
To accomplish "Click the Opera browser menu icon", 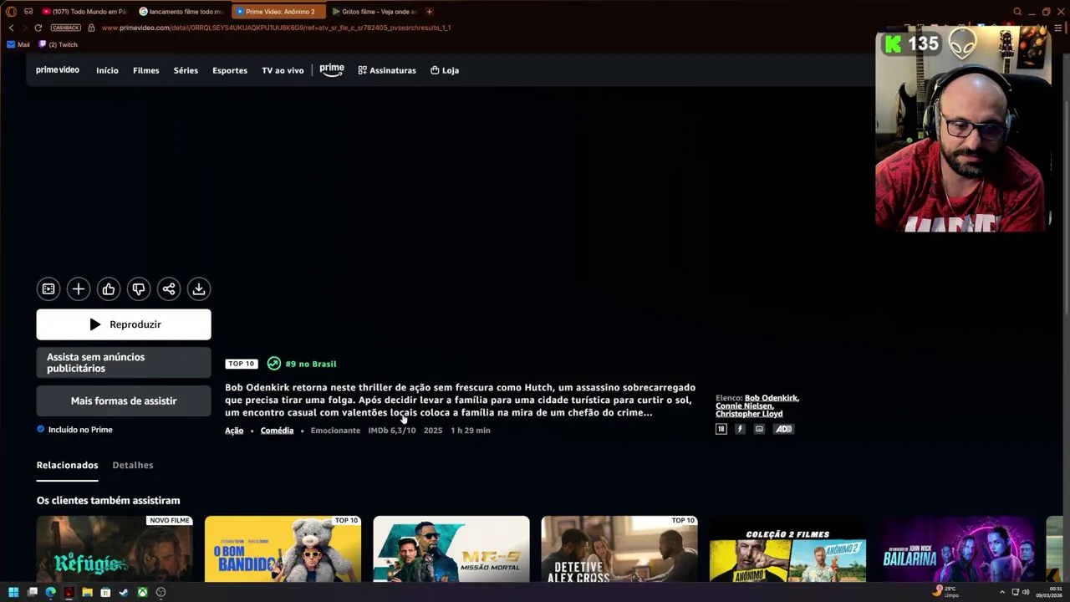I will tap(11, 12).
